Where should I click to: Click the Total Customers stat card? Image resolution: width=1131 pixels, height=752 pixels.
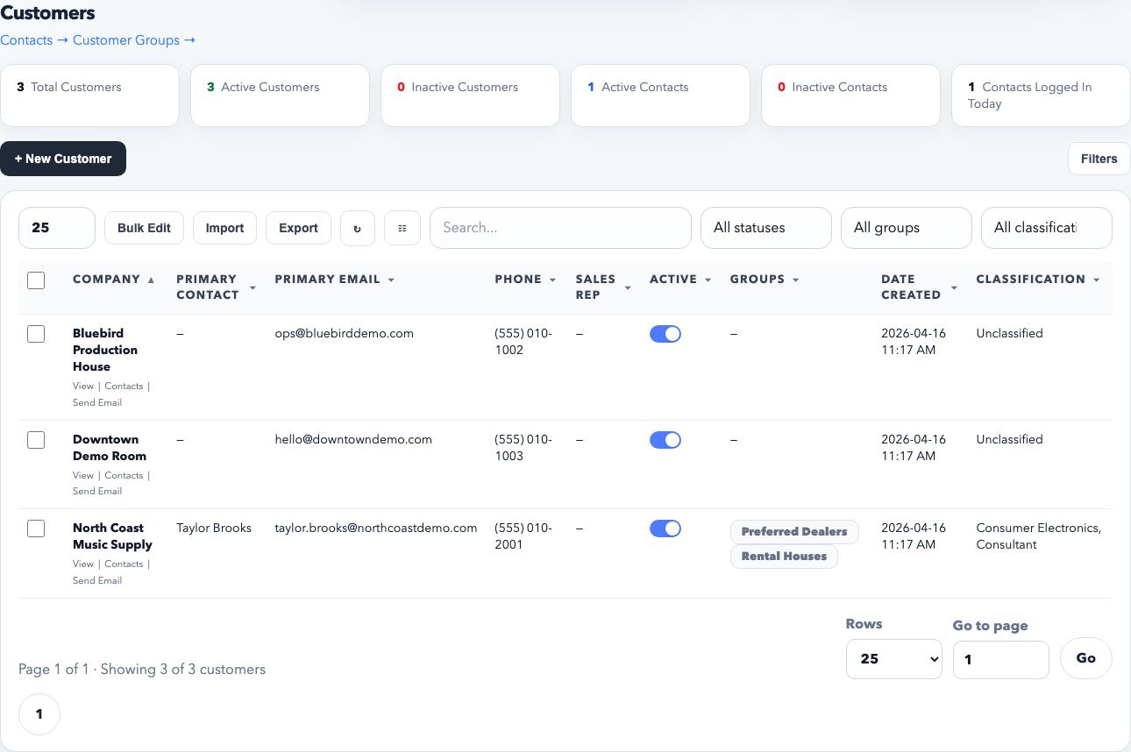[89, 96]
